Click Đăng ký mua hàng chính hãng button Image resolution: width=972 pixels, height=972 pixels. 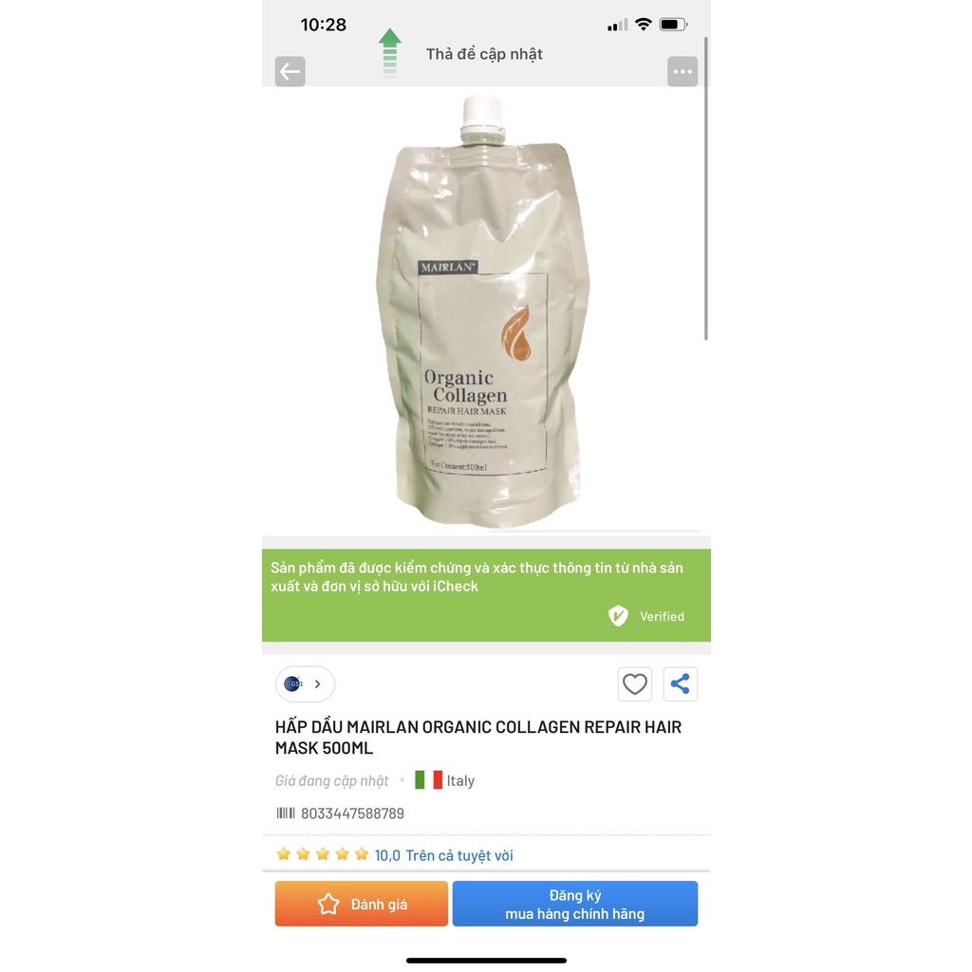[x=574, y=904]
